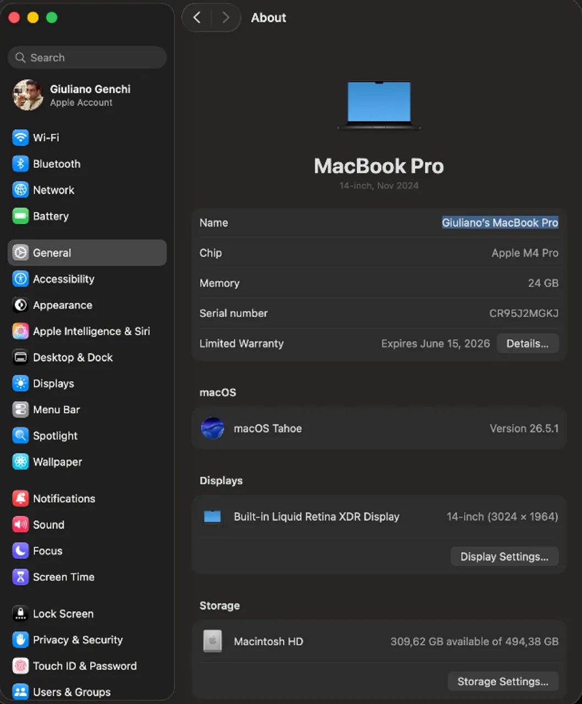This screenshot has width=582, height=704.
Task: Click the Wallpaper flower icon
Action: click(x=20, y=462)
